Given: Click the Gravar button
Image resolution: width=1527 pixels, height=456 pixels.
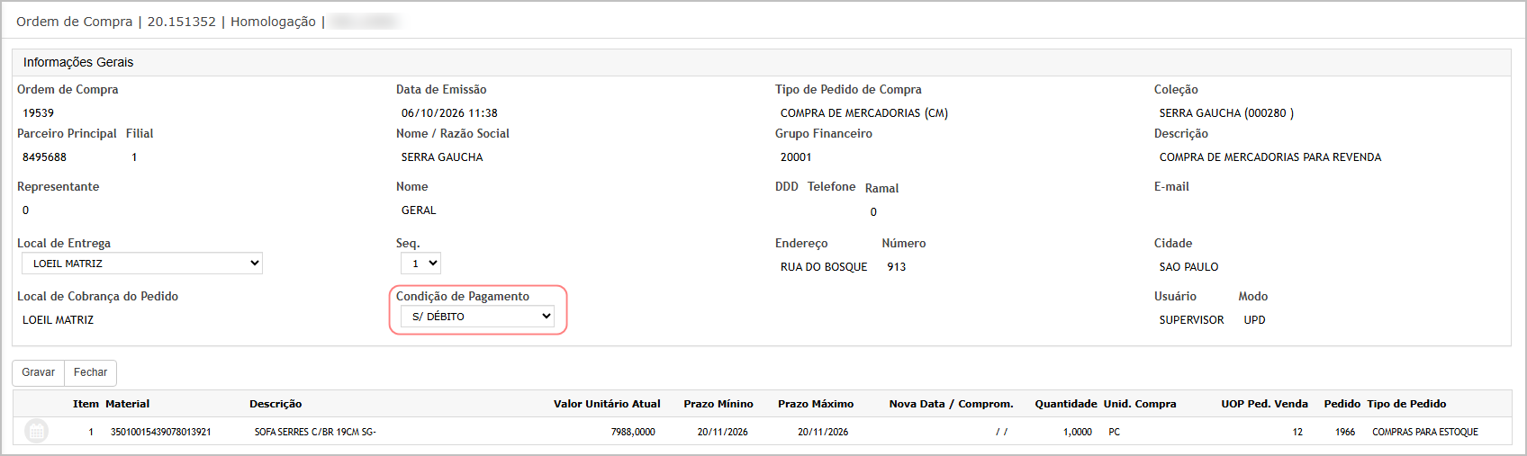Looking at the screenshot, I should 39,372.
